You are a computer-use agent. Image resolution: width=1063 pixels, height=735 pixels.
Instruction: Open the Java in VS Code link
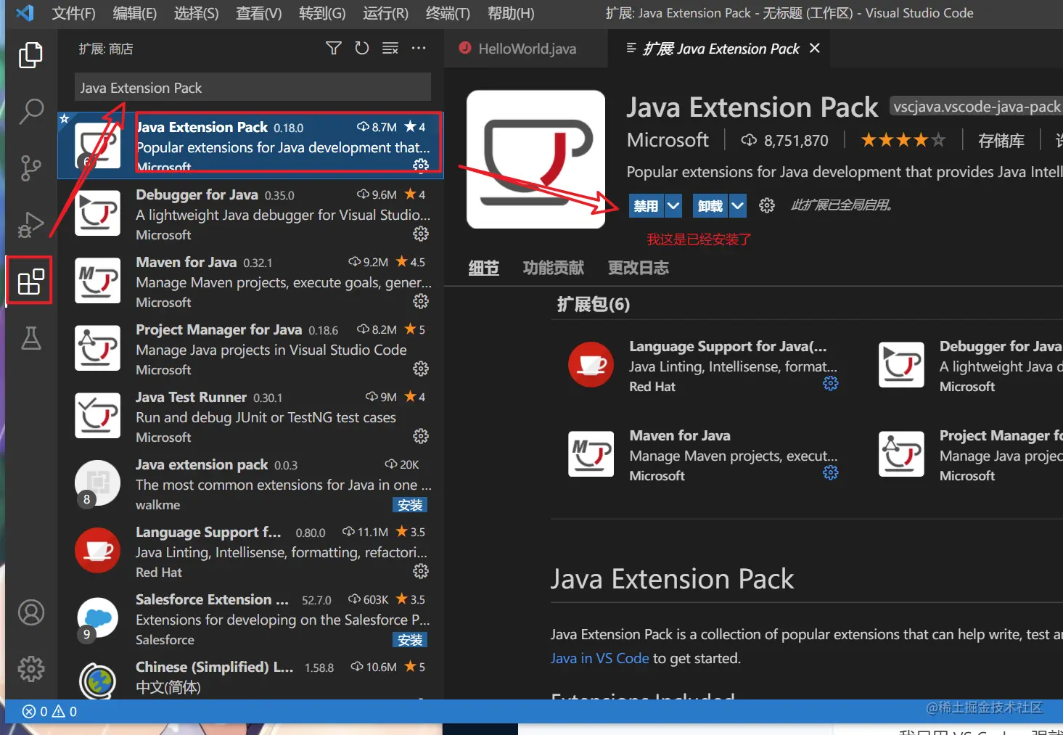599,658
